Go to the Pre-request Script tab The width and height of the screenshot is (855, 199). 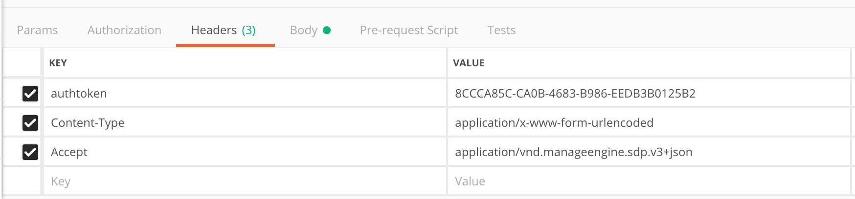click(409, 30)
